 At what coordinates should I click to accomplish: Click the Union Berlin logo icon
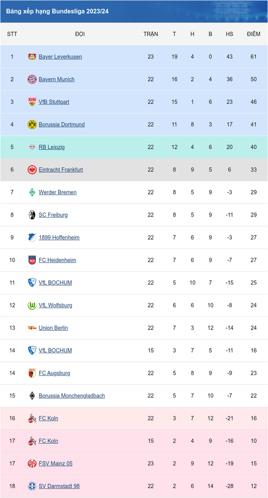pos(32,328)
